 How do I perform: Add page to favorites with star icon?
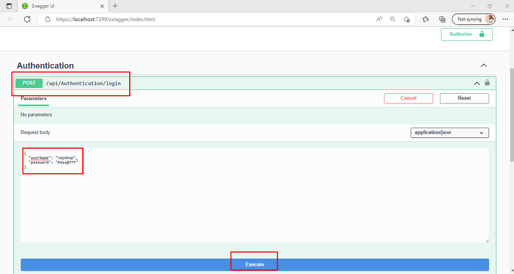(406, 19)
